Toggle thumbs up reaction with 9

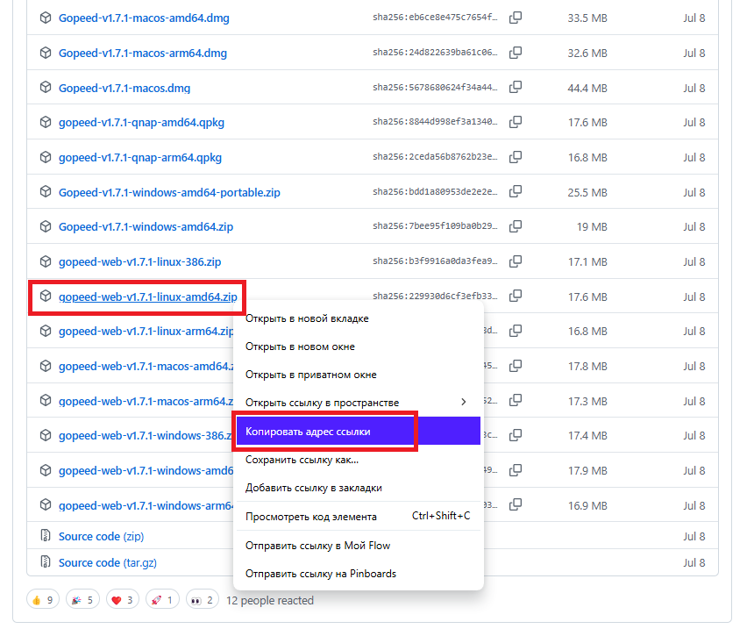(x=43, y=600)
